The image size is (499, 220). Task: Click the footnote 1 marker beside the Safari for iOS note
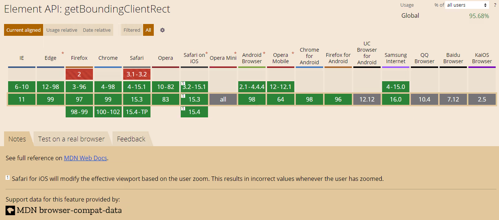(8, 178)
